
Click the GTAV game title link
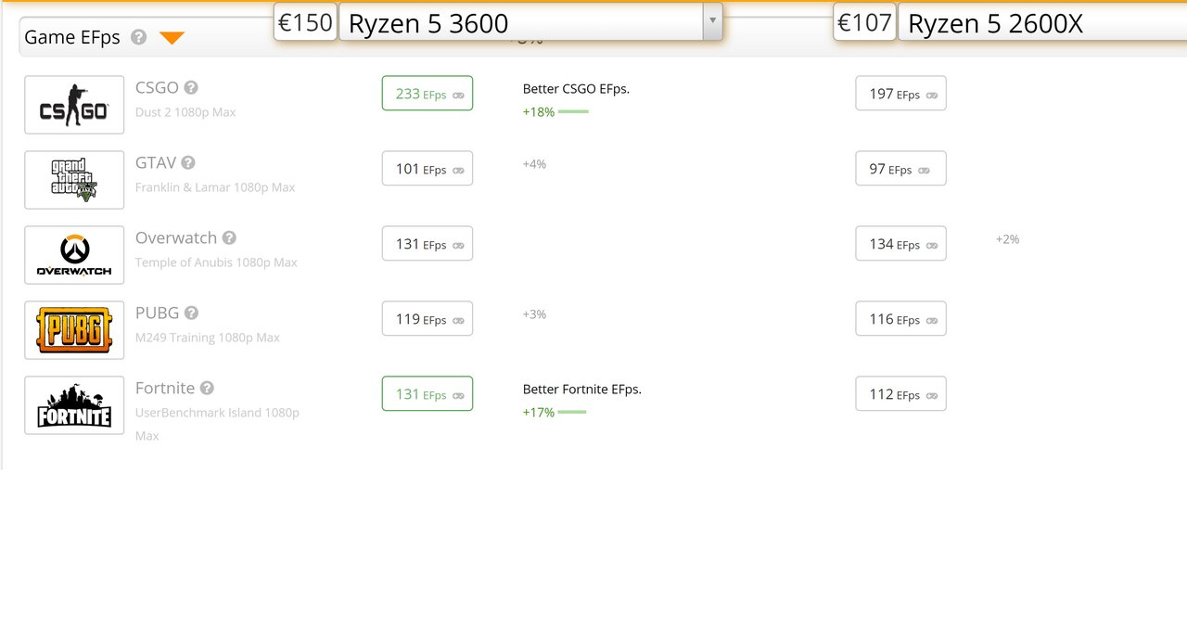156,163
